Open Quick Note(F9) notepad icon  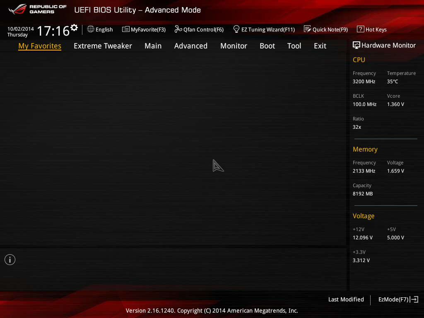click(x=307, y=29)
